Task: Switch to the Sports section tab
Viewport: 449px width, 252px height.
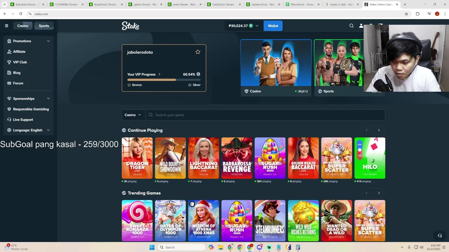Action: click(x=44, y=26)
